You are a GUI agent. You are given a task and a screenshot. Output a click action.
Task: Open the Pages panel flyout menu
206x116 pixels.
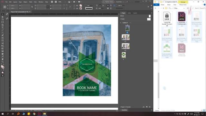(152, 13)
